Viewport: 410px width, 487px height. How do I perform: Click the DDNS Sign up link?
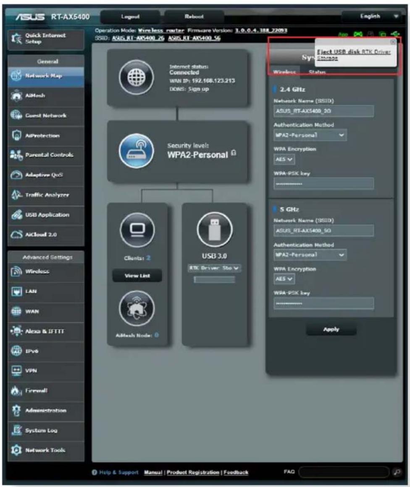[x=198, y=89]
